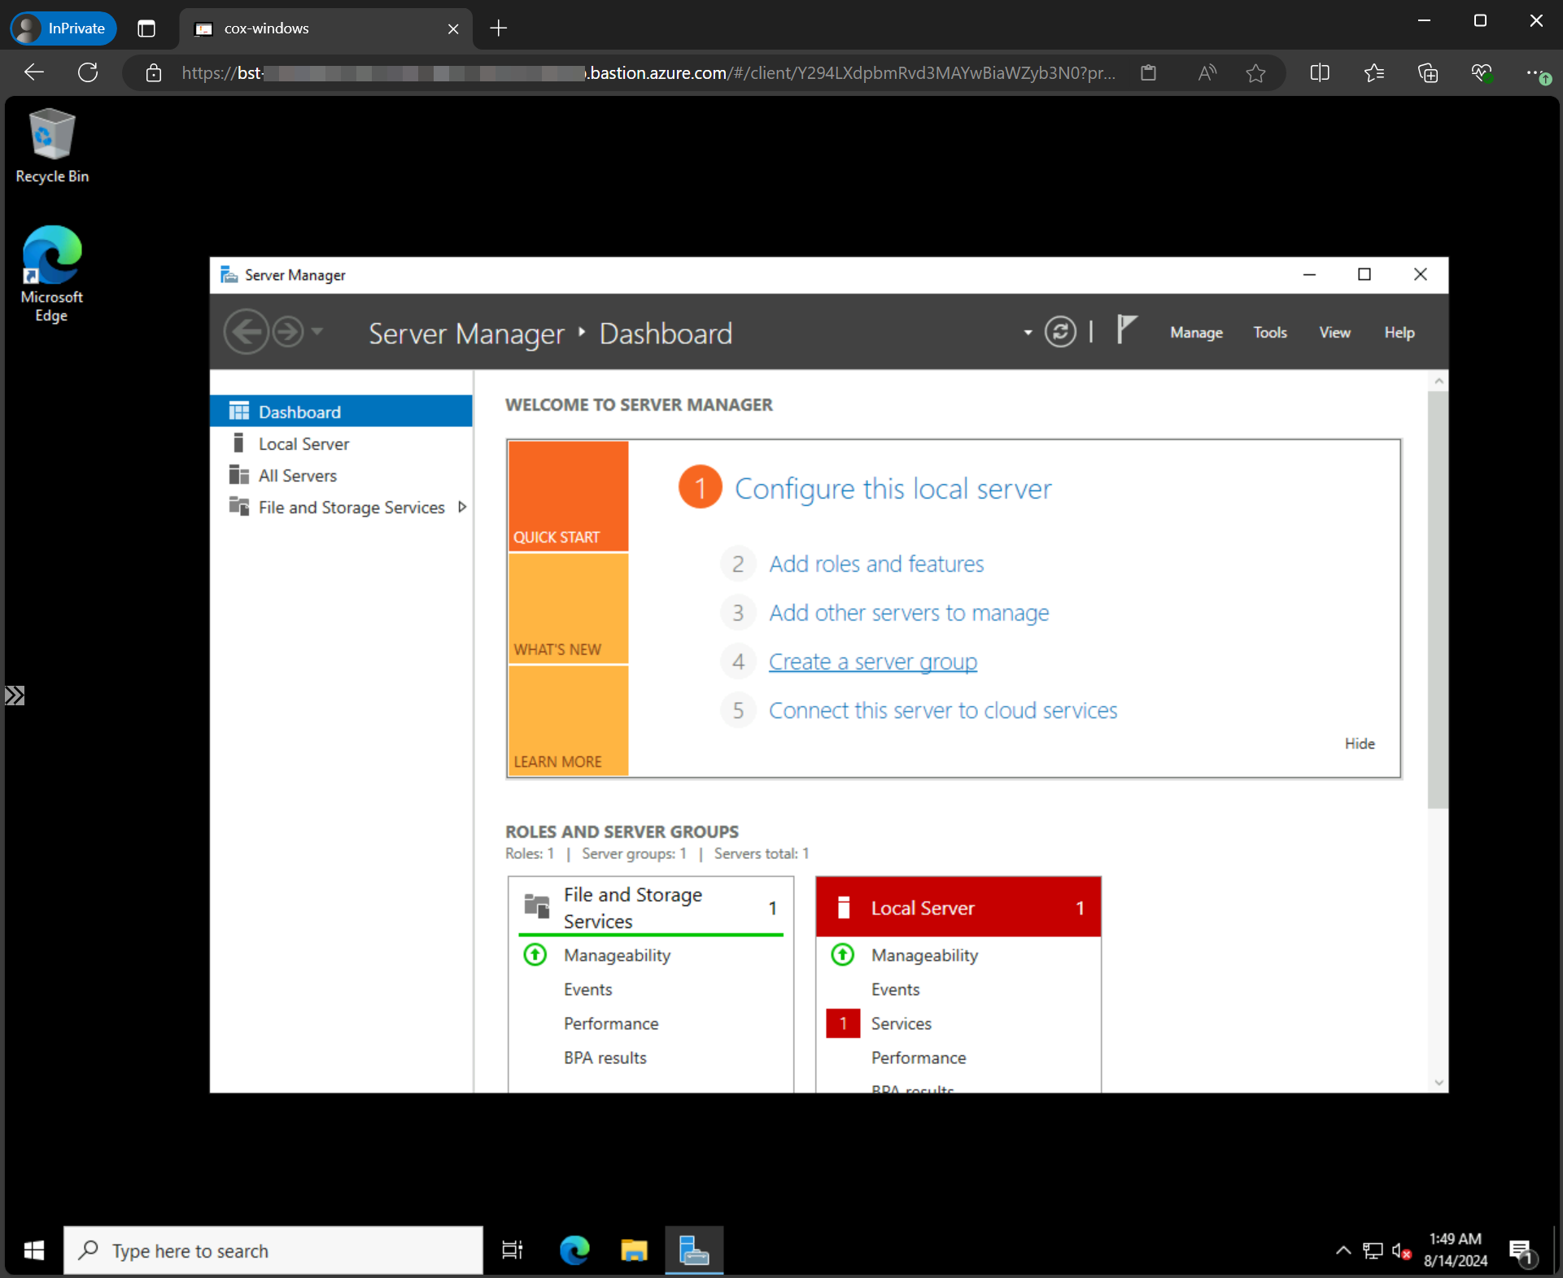Open Microsoft Edge from the taskbar
Image resolution: width=1563 pixels, height=1278 pixels.
574,1250
